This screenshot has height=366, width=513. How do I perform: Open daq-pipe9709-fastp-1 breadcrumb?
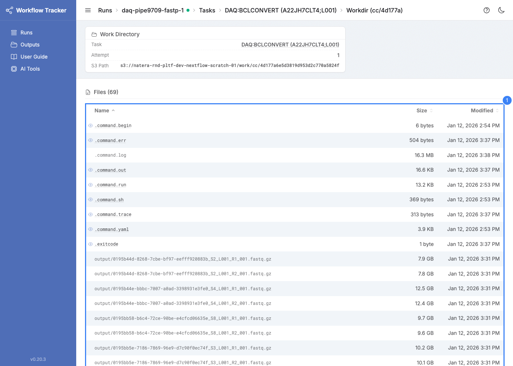pos(153,10)
